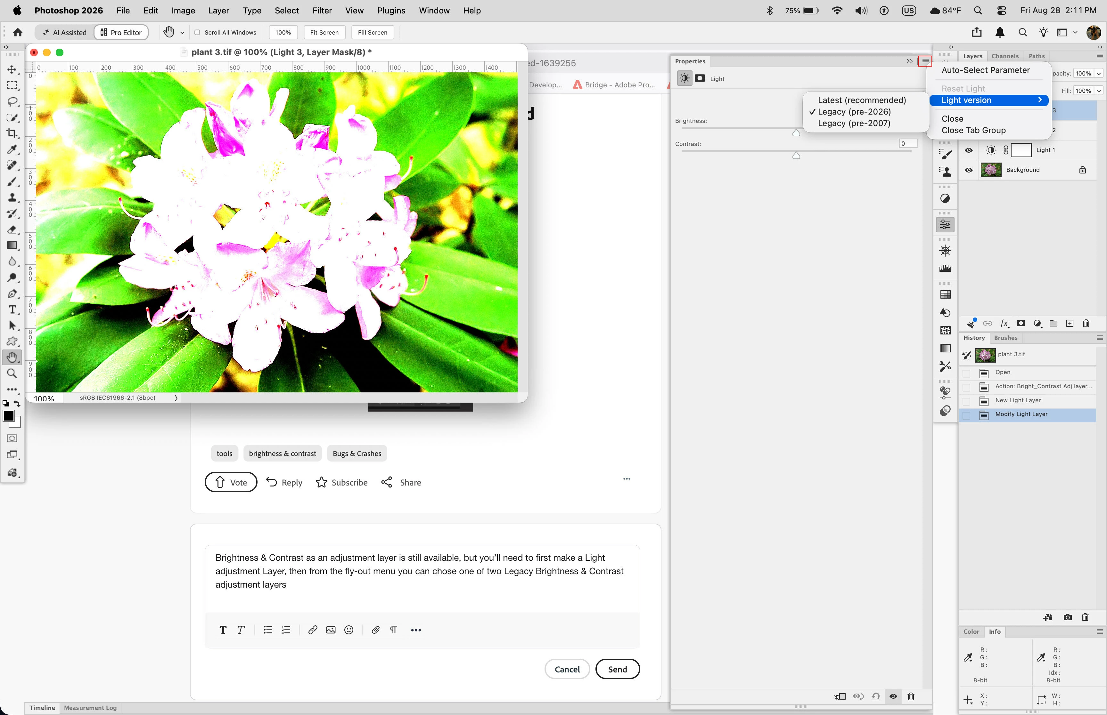Open the History panel menu
This screenshot has width=1107, height=715.
click(x=1100, y=338)
